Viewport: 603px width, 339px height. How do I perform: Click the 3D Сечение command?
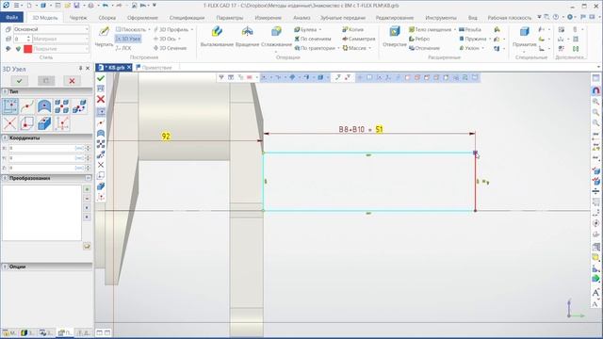coord(170,48)
